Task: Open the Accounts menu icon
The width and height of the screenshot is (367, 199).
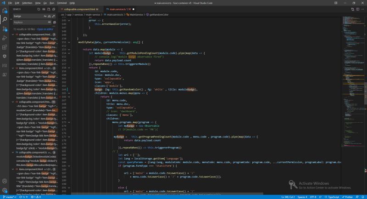Action: click(5, 181)
